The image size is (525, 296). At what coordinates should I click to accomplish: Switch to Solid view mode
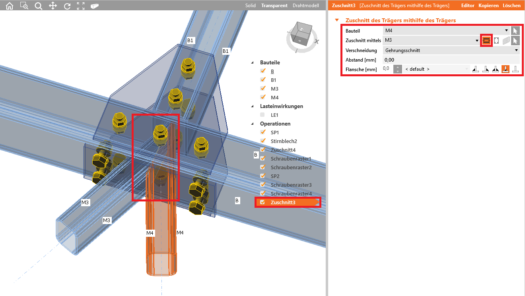251,6
